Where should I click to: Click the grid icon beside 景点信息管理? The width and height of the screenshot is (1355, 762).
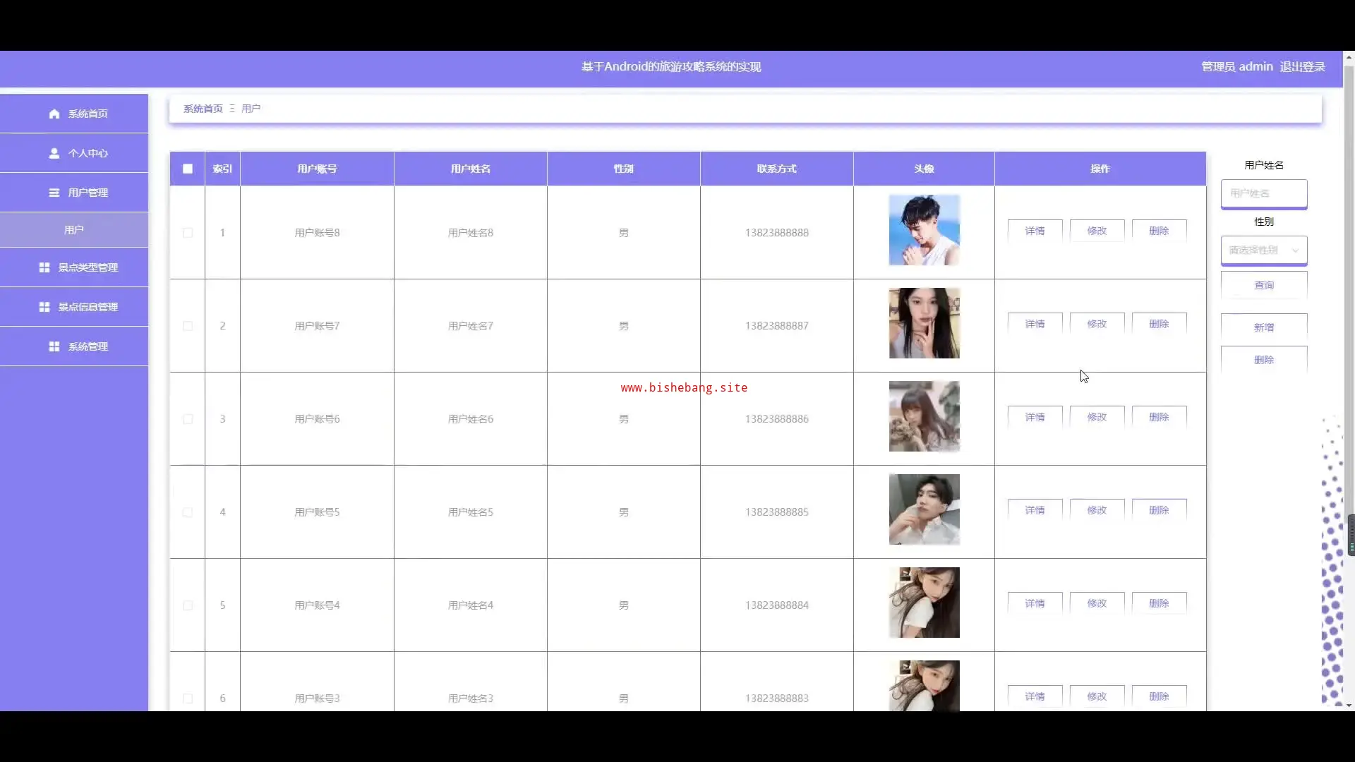click(44, 307)
